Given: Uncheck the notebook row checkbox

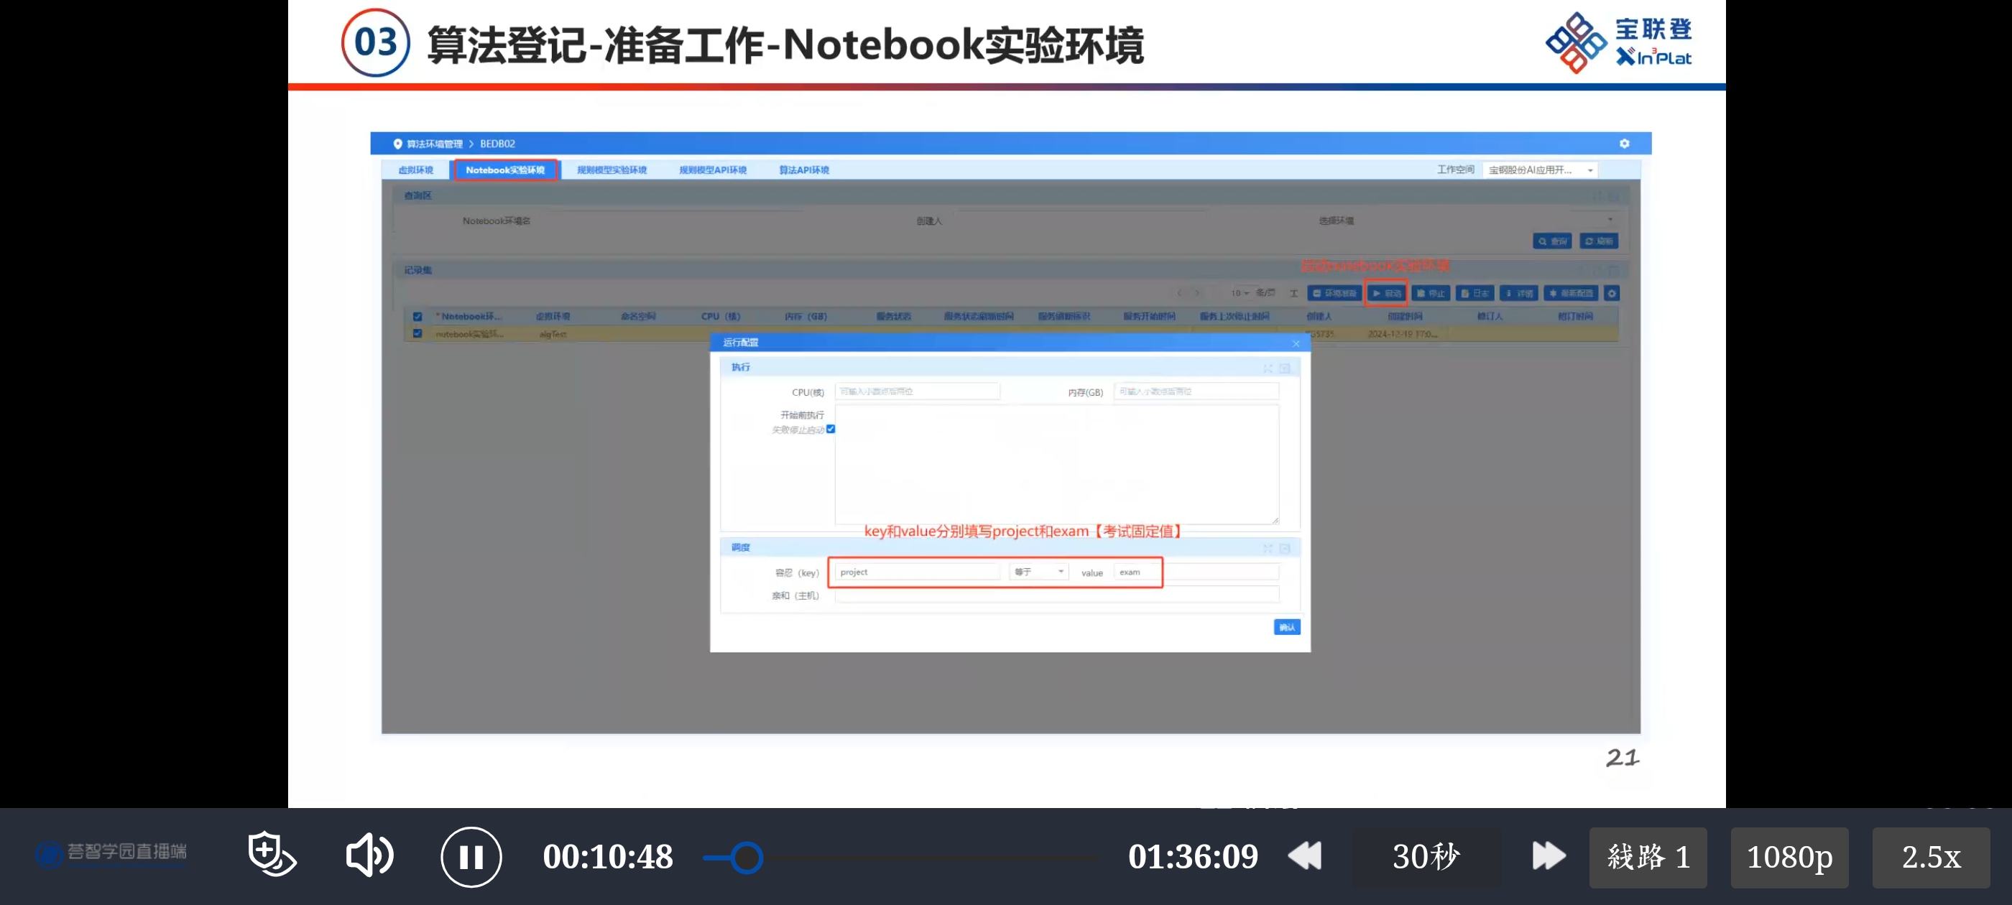Looking at the screenshot, I should tap(417, 333).
